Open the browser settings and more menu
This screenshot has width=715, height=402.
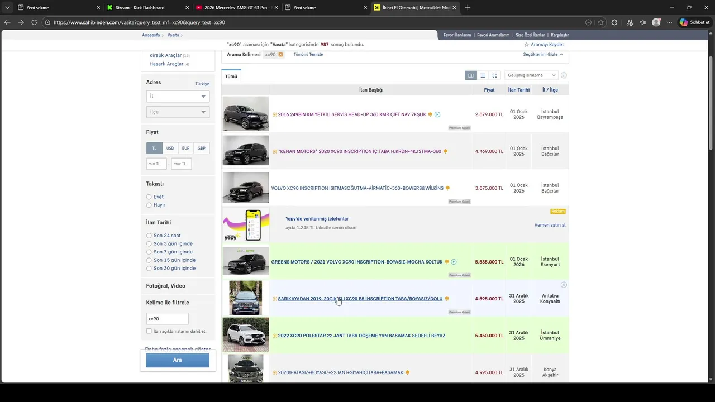point(669,22)
